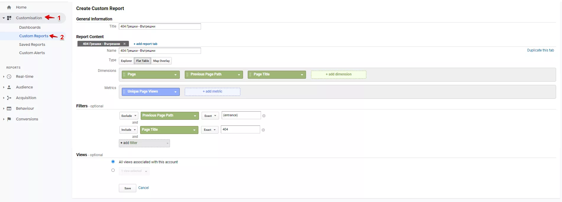This screenshot has width=562, height=202.
Task: Grab handle icon of Page dimension
Action: 124,75
